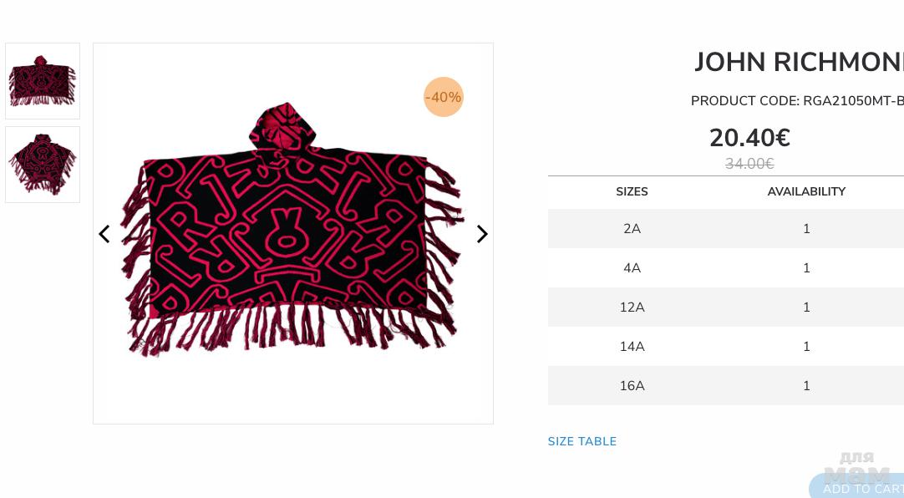Pick size 12A row
904x498 pixels.
pos(632,307)
